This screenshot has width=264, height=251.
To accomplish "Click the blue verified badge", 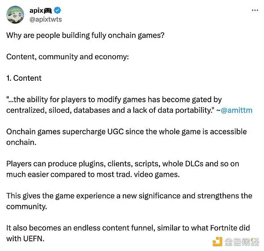I will (x=57, y=11).
